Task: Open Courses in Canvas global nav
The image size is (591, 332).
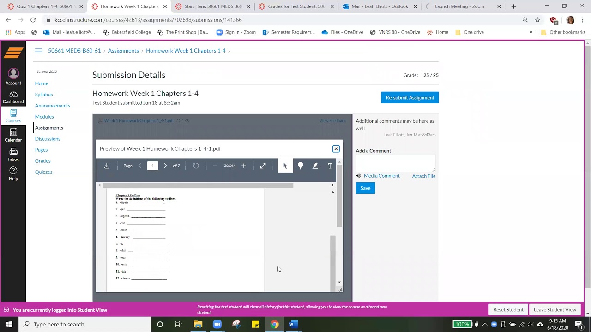Action: (13, 116)
